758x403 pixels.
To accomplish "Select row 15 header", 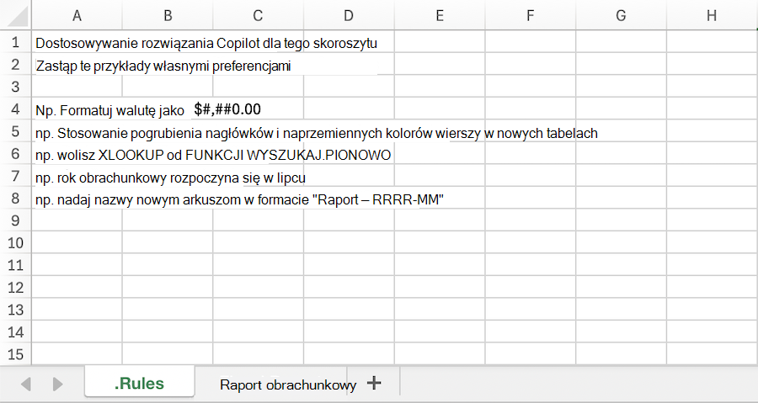I will tap(15, 353).
